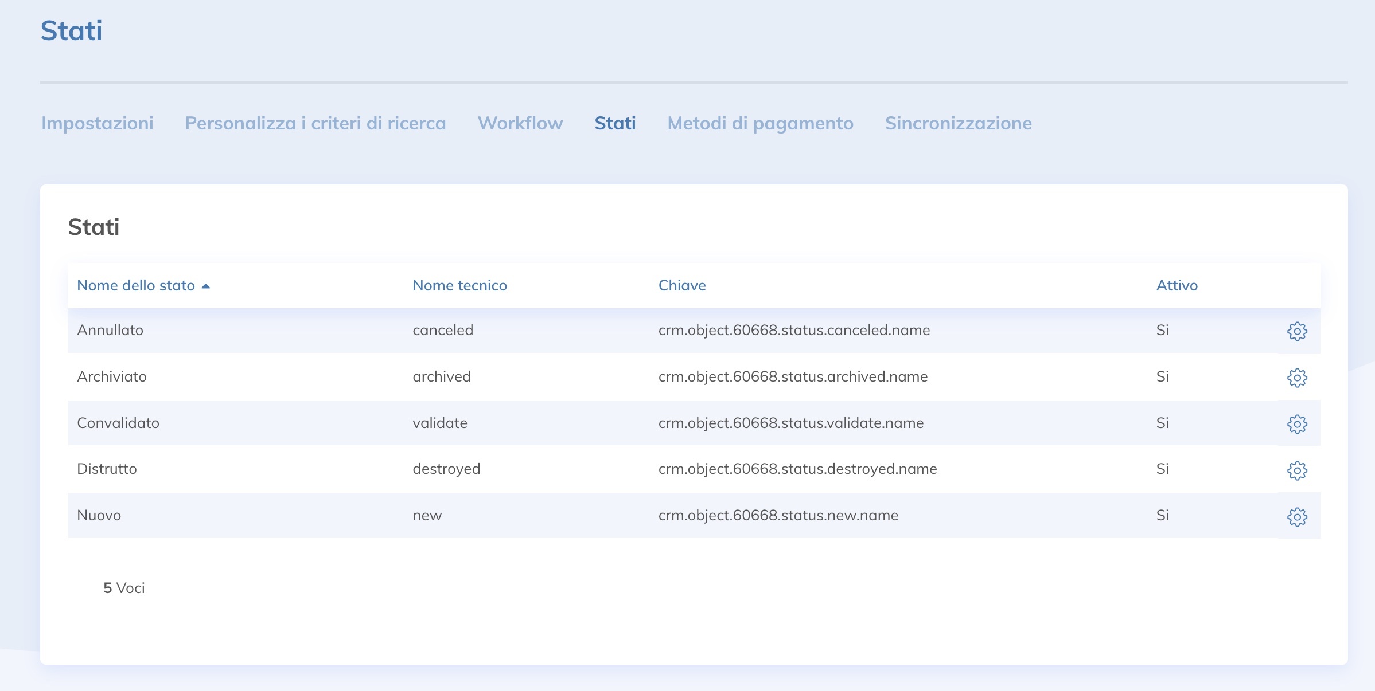Switch to Sincronizzazione tab
This screenshot has height=691, width=1375.
[958, 123]
